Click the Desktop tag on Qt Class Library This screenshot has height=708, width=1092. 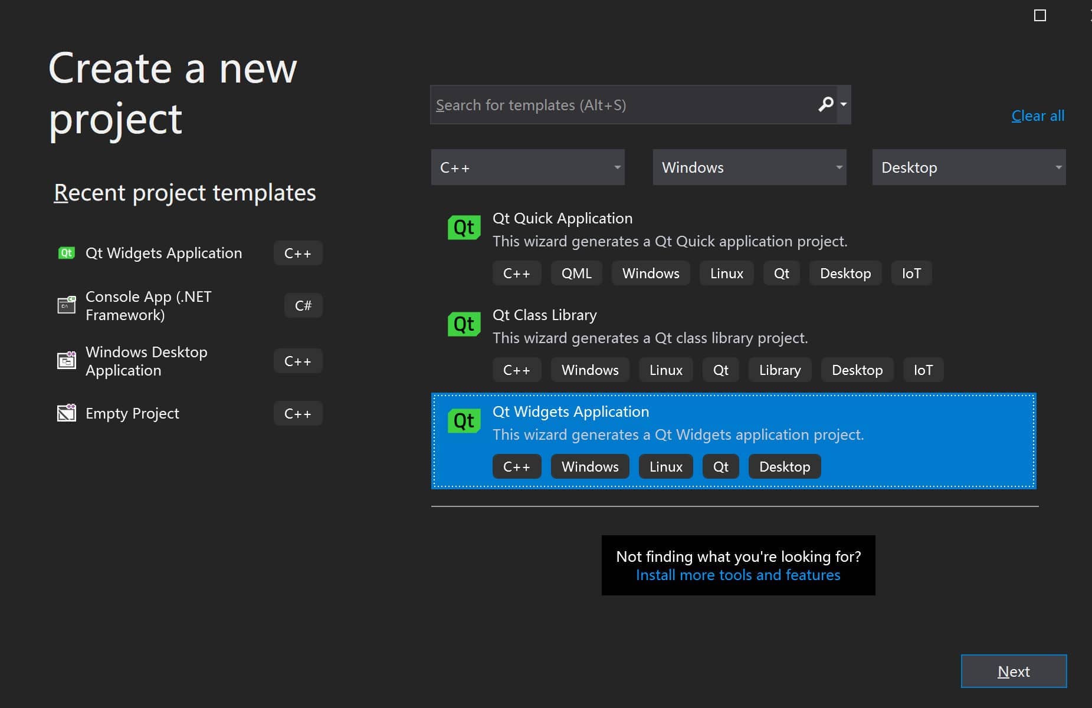[x=857, y=370]
